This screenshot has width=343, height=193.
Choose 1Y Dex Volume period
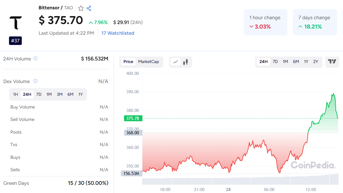click(81, 94)
